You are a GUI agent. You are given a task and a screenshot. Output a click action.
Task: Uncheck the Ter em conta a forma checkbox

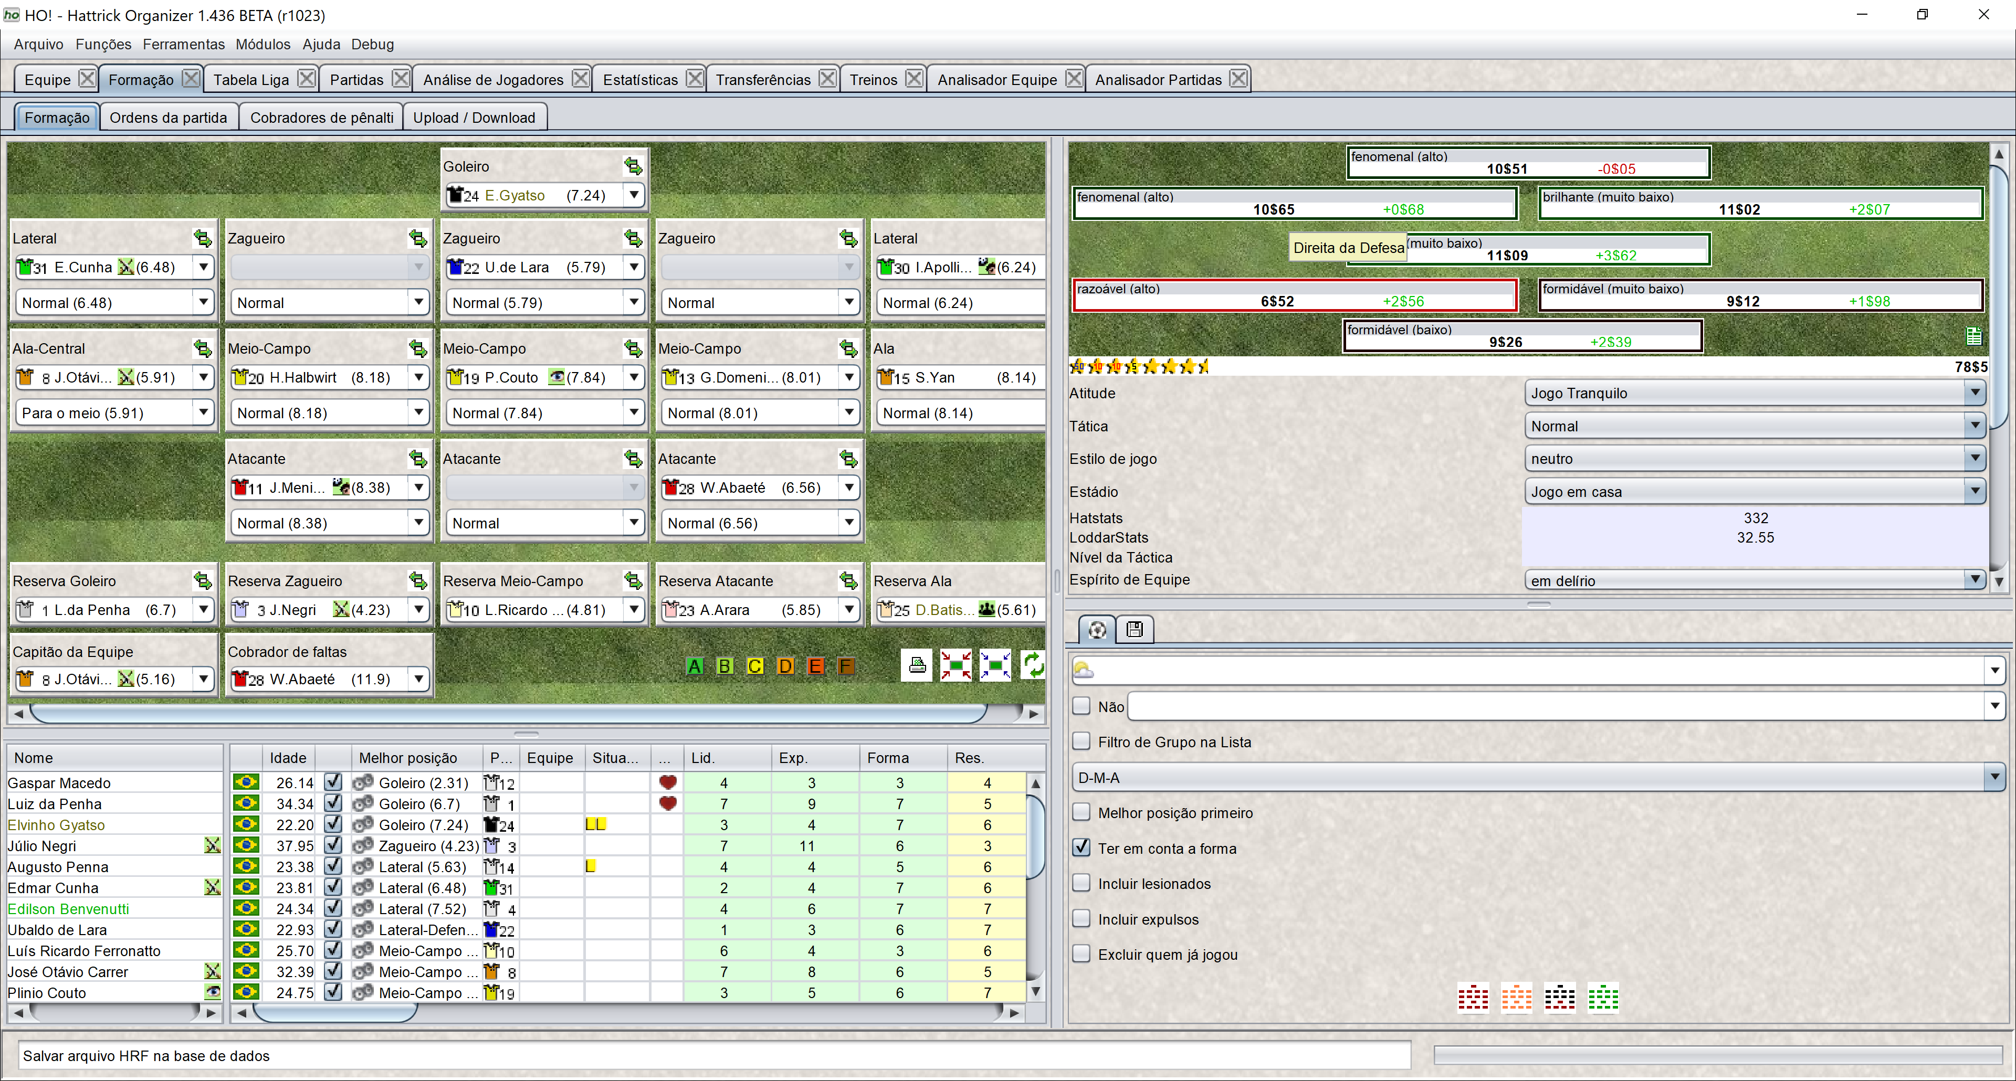1081,848
